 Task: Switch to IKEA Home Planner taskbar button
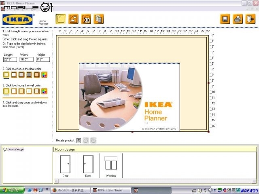111,190
